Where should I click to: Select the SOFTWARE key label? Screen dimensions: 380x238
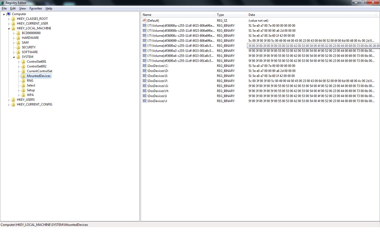pos(30,52)
